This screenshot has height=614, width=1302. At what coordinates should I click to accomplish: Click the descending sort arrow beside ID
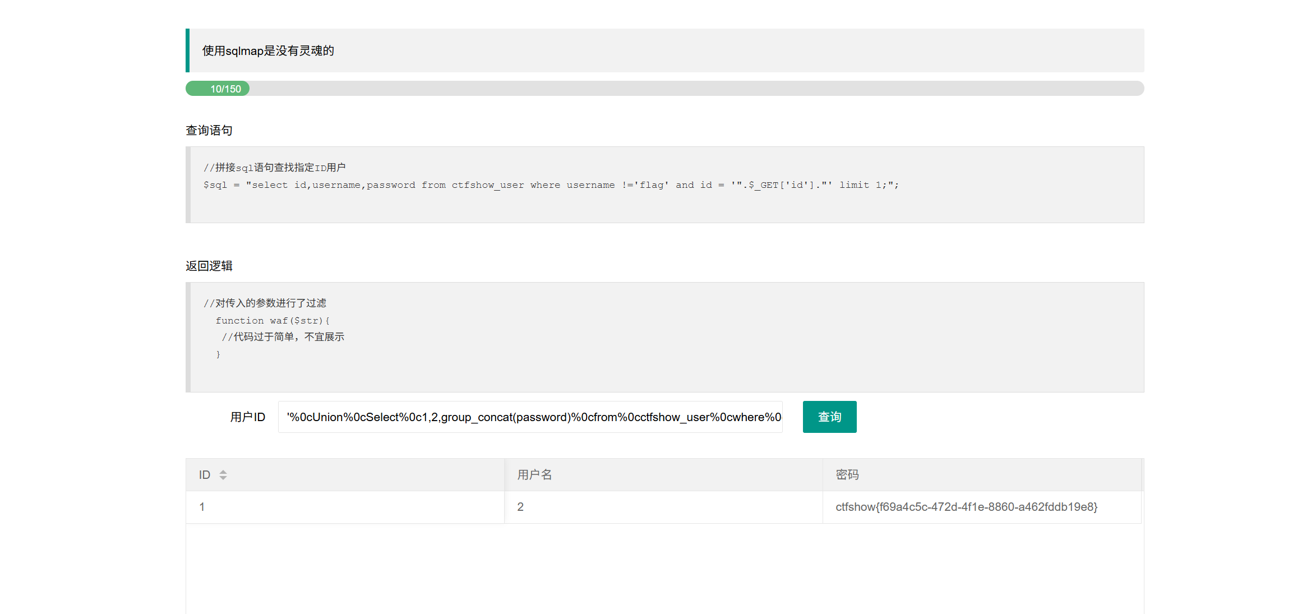coord(223,478)
